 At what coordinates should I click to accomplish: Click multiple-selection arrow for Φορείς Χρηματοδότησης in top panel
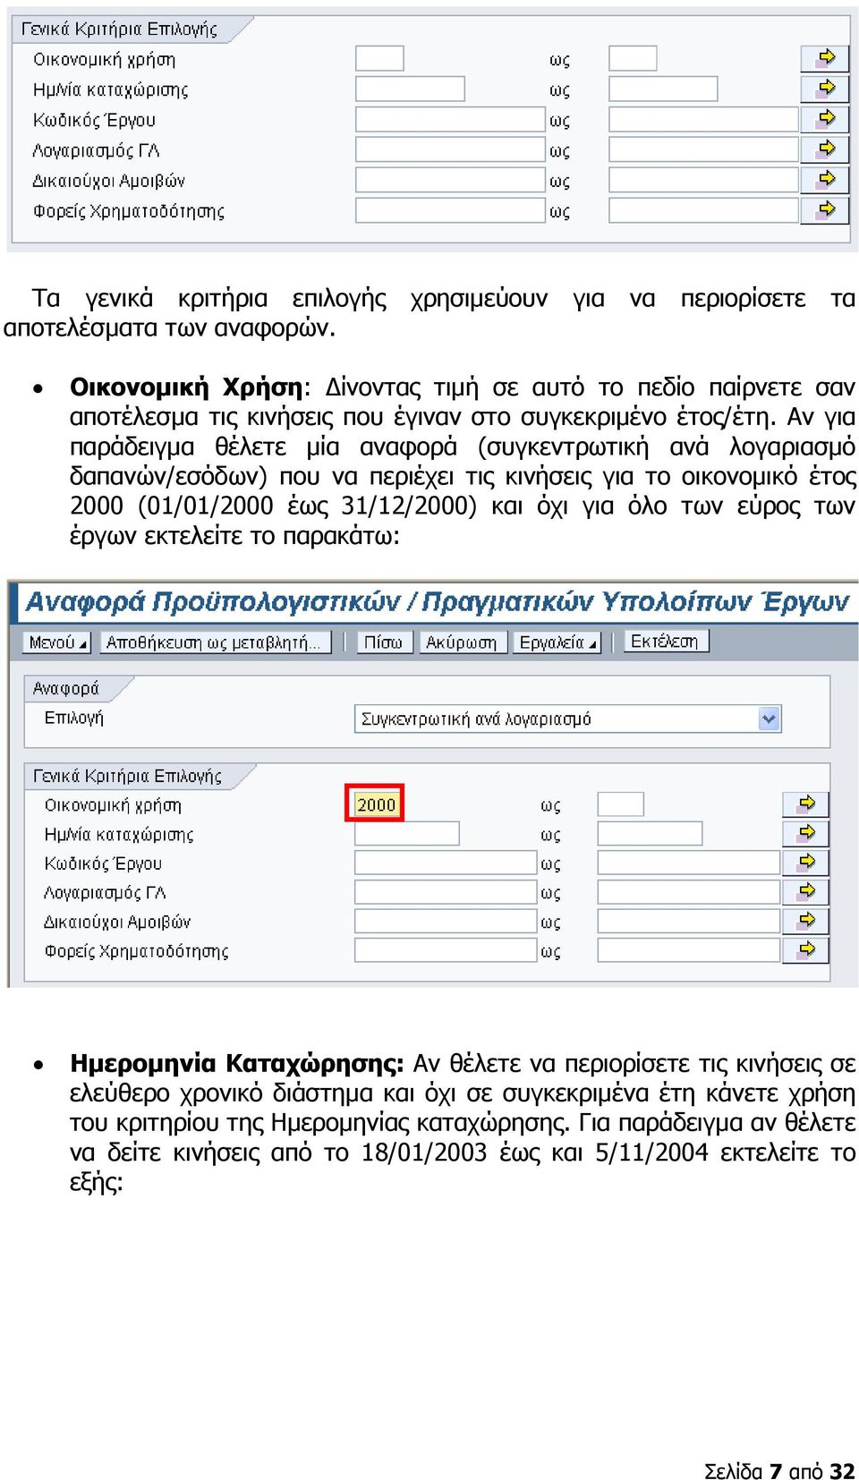[x=825, y=210]
